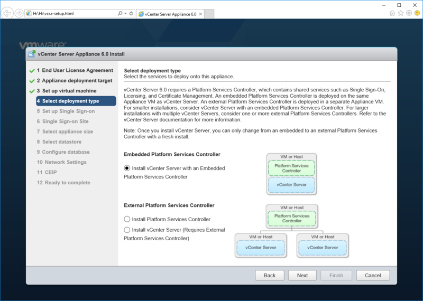Select Install vCenter Server with Embedded PSC
423x301 pixels.
click(127, 168)
